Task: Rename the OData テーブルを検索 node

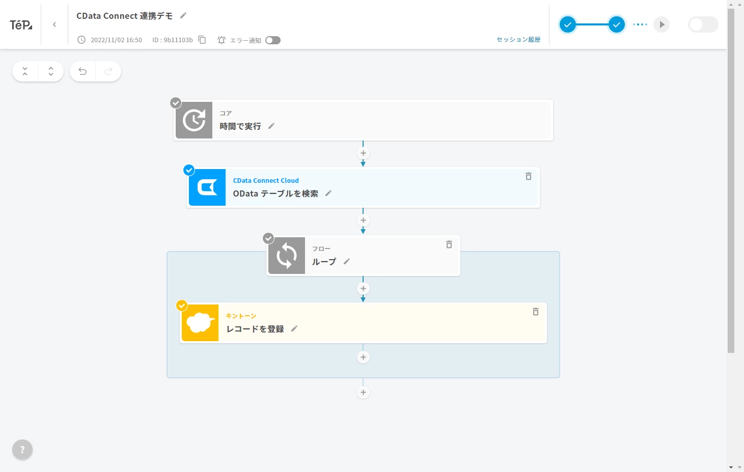Action: click(328, 193)
